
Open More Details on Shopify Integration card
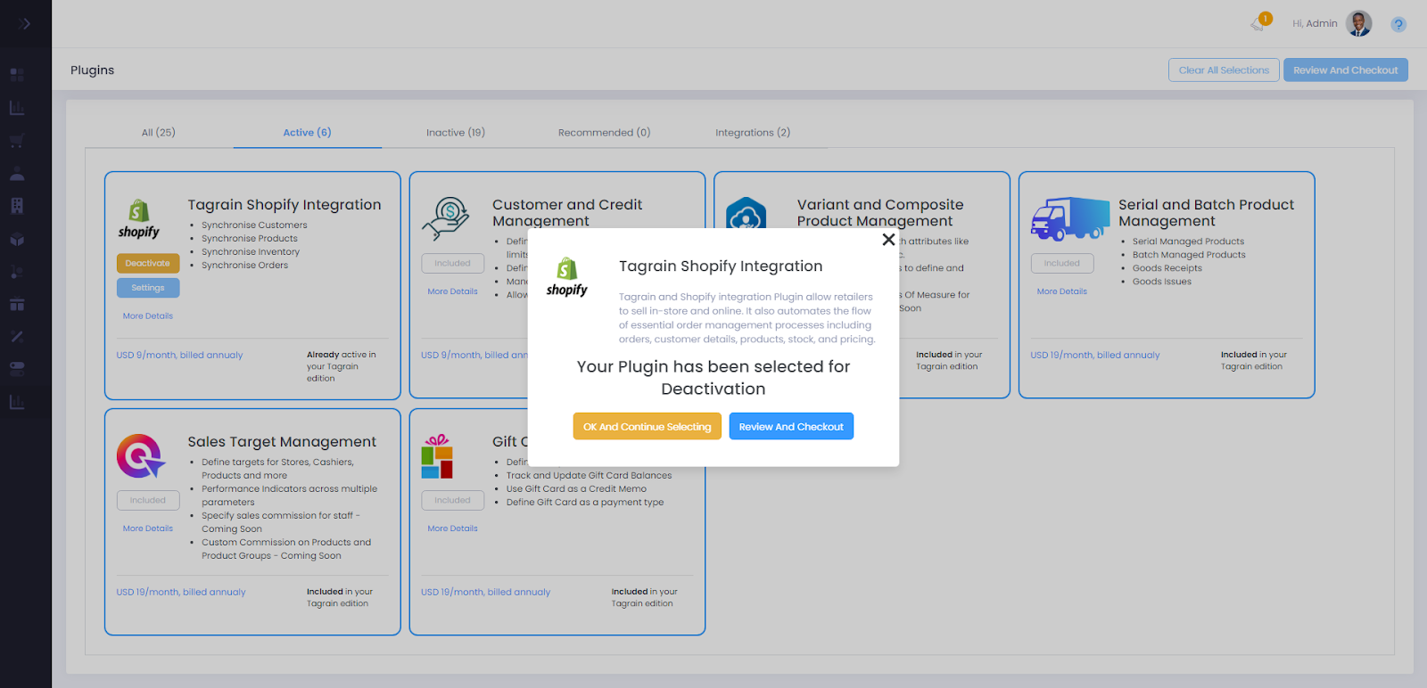[x=148, y=316]
